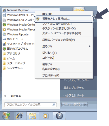Click the user account picture at top

pos(79,9)
